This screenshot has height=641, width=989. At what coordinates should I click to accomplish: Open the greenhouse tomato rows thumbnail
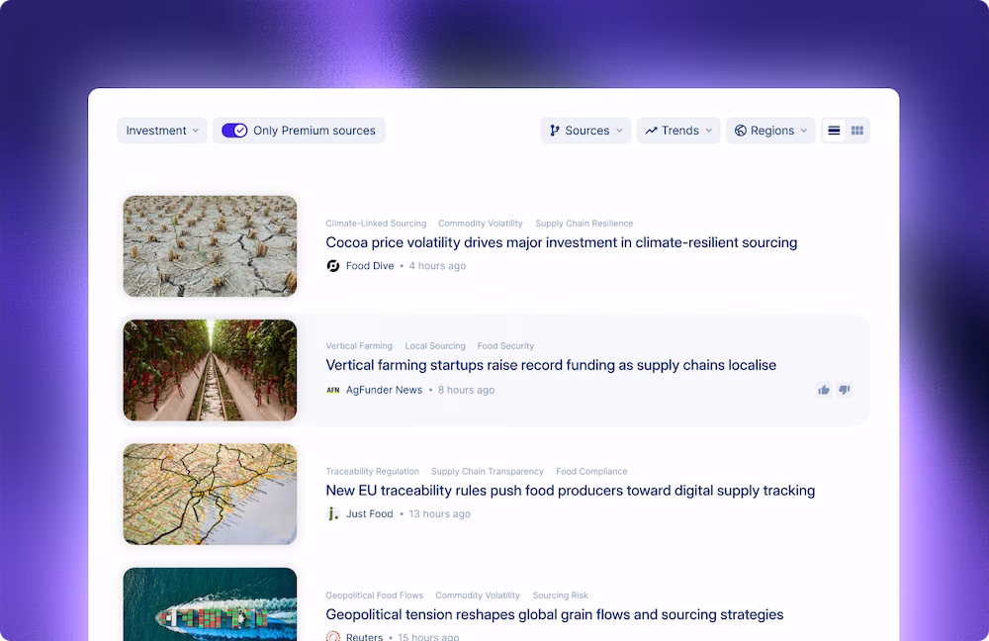click(210, 370)
